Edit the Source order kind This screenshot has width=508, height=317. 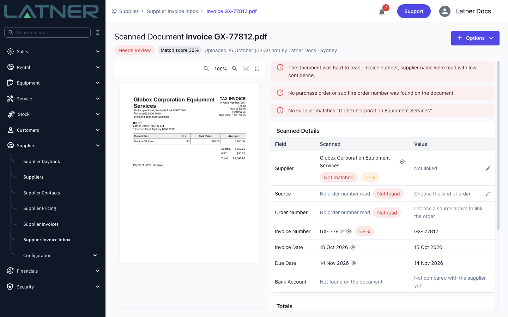click(x=488, y=194)
